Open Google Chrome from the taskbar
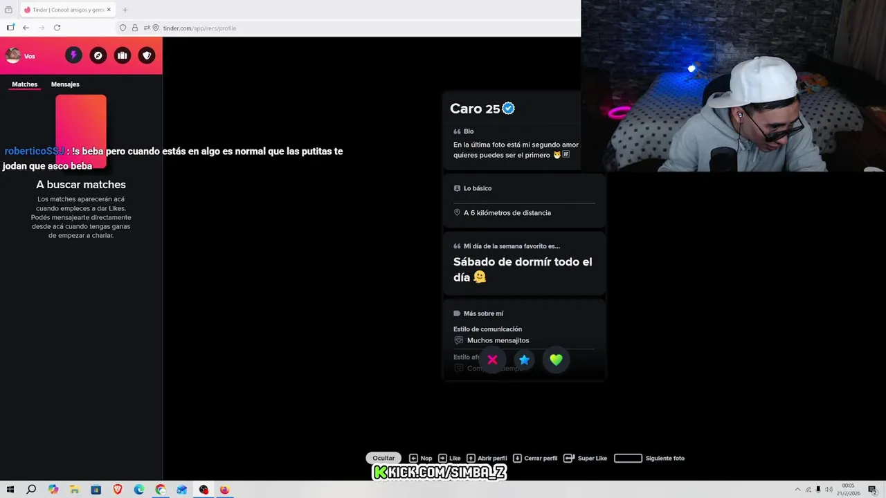Image resolution: width=886 pixels, height=498 pixels. pos(161,490)
